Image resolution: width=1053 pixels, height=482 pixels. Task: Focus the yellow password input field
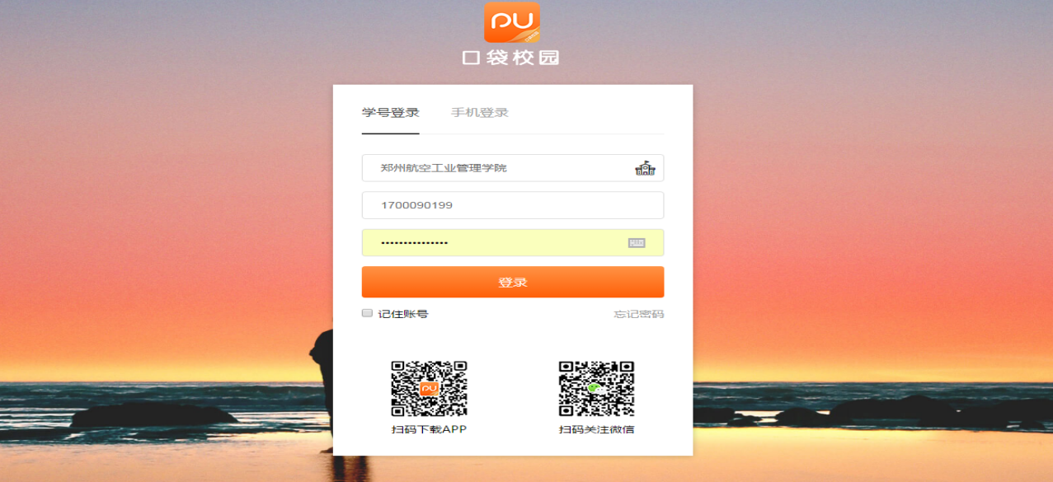pyautogui.click(x=513, y=243)
